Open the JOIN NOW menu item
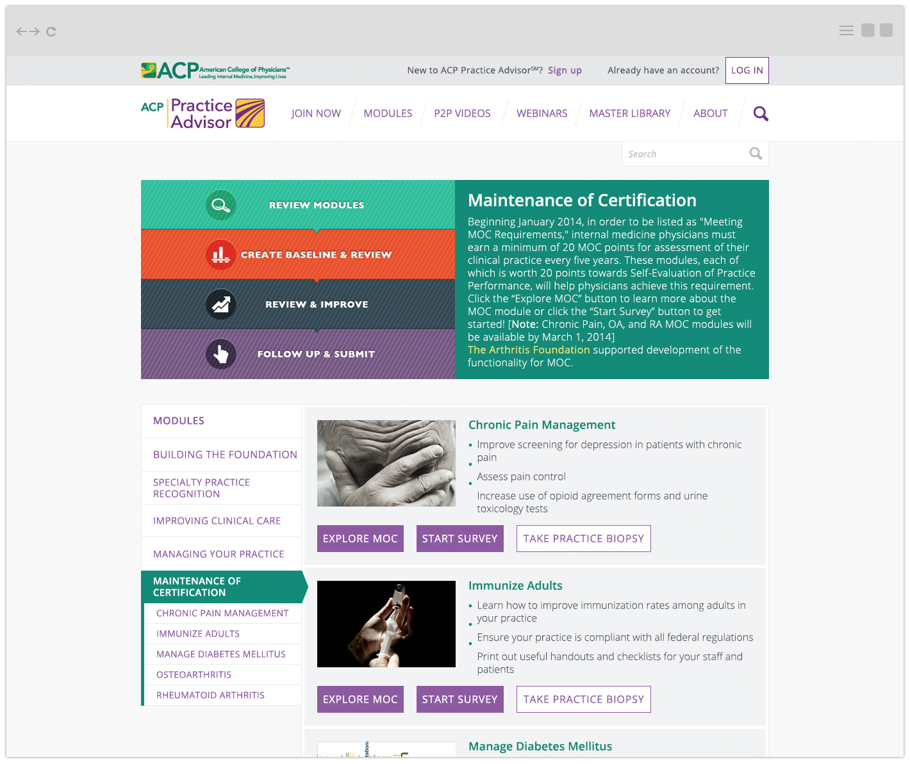910x764 pixels. [316, 113]
